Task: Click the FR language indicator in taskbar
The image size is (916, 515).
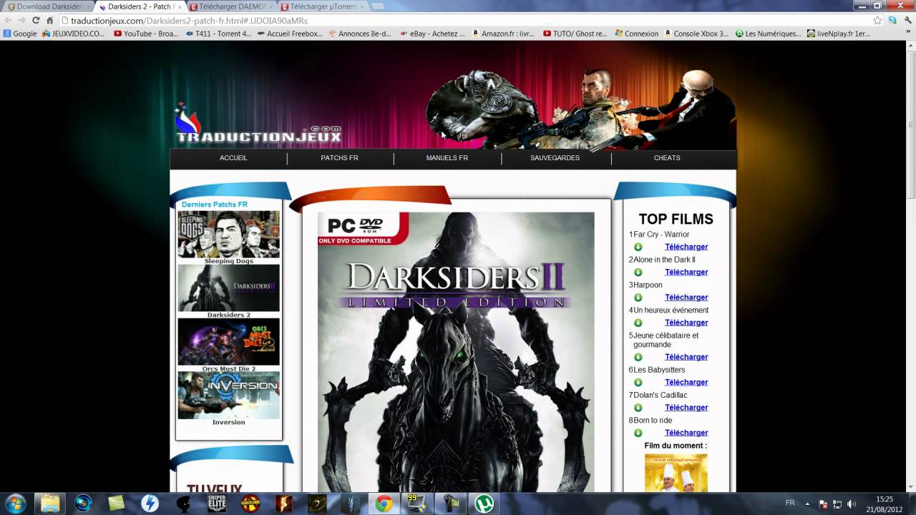Action: (790, 503)
